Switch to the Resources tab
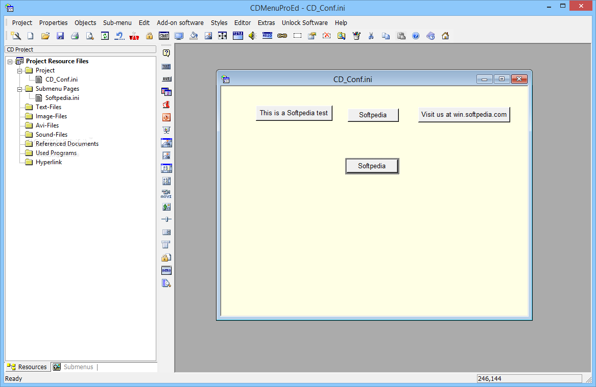 [x=28, y=367]
